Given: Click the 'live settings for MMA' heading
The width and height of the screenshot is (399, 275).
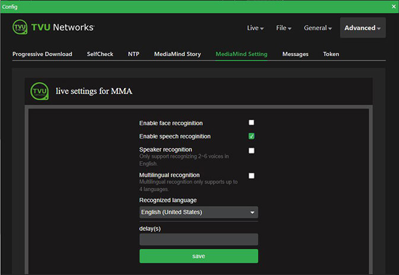Looking at the screenshot, I should pyautogui.click(x=94, y=91).
